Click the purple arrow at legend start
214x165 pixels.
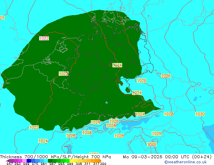(8, 161)
